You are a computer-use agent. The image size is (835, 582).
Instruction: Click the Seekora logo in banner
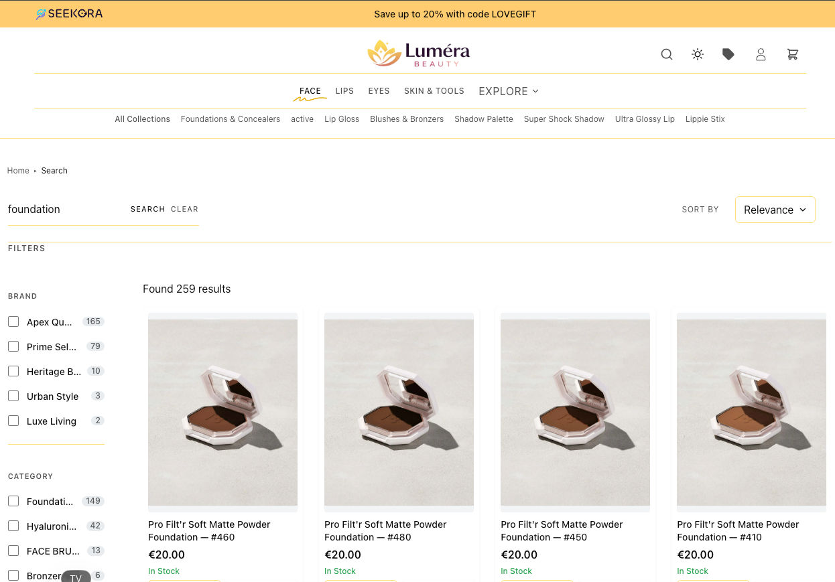pyautogui.click(x=70, y=13)
